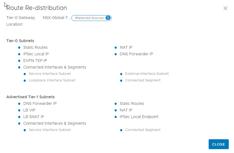
Task: Select NAT IP under Tier-0 Subnets
Action: (126, 47)
